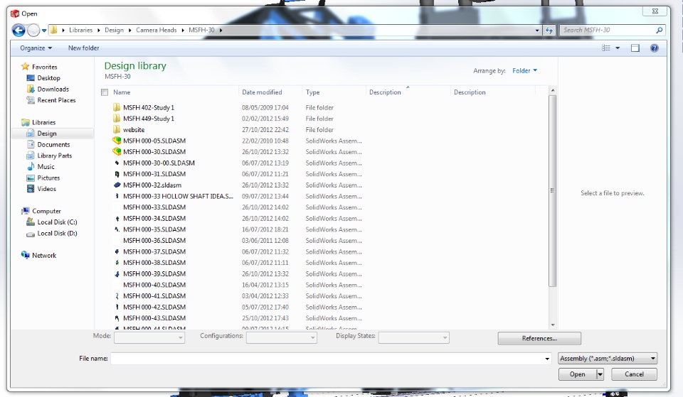Image resolution: width=683 pixels, height=397 pixels.
Task: Click the Desktop icon in sidebar
Action: 31,78
